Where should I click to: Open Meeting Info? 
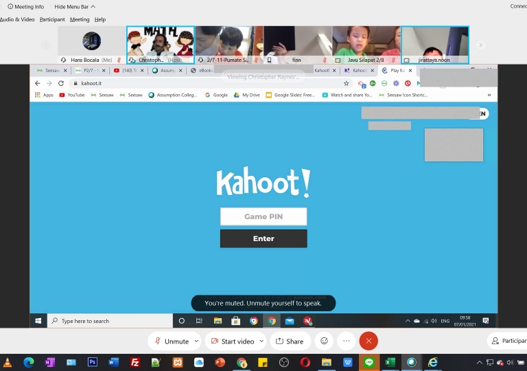(x=26, y=7)
